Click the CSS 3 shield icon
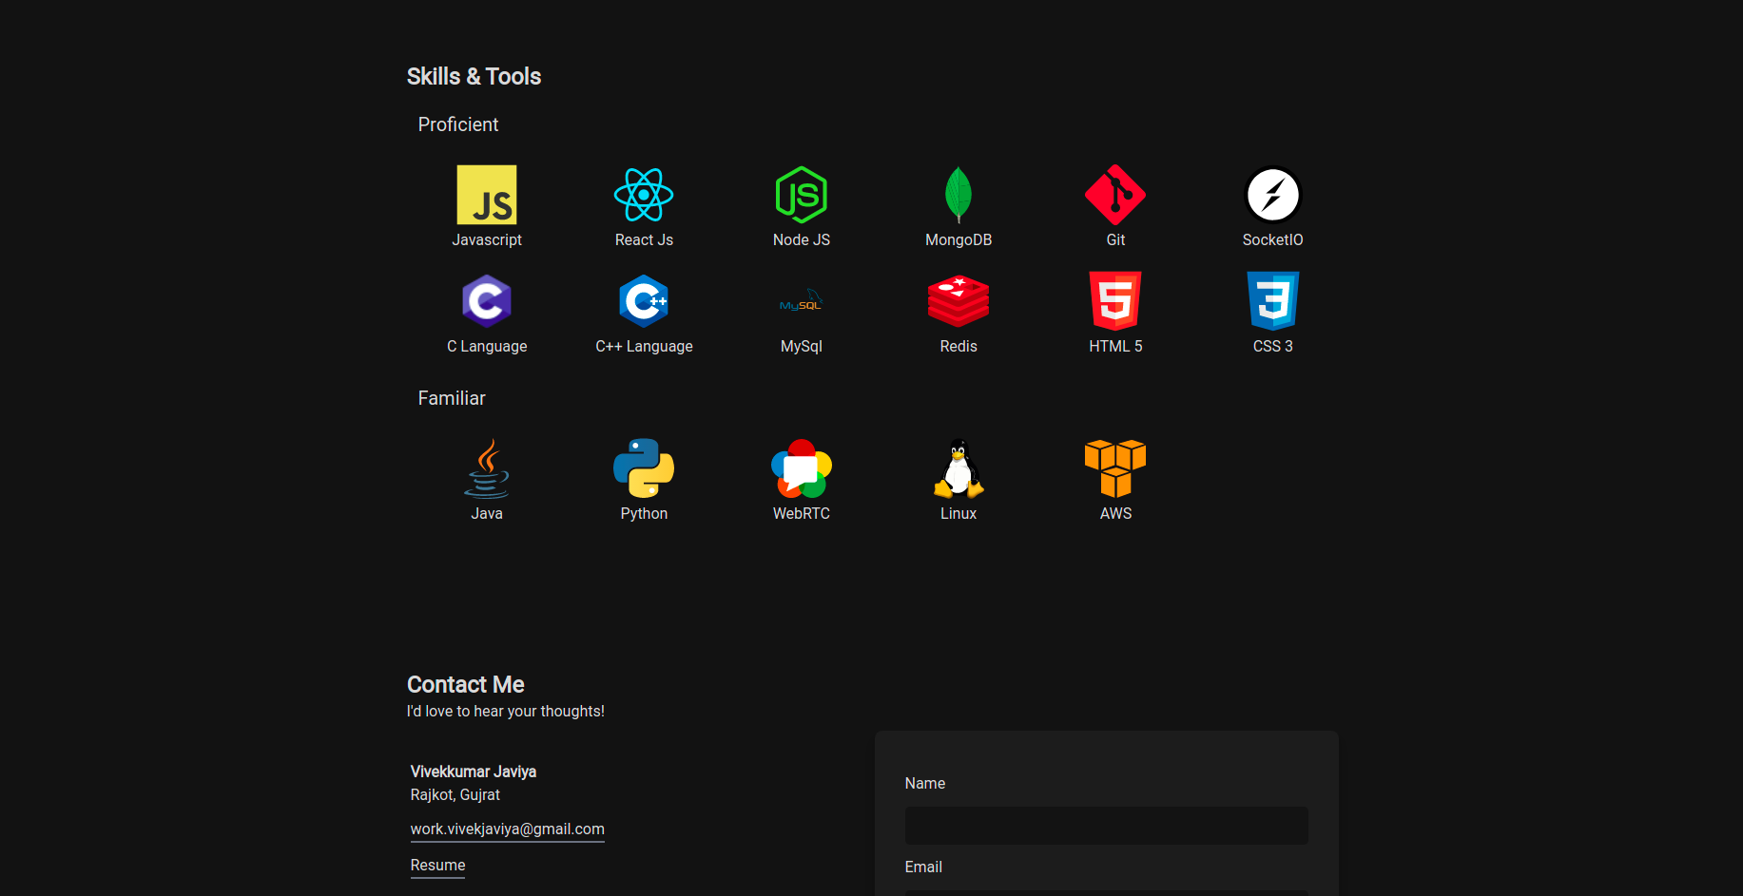Image resolution: width=1743 pixels, height=896 pixels. pyautogui.click(x=1273, y=301)
